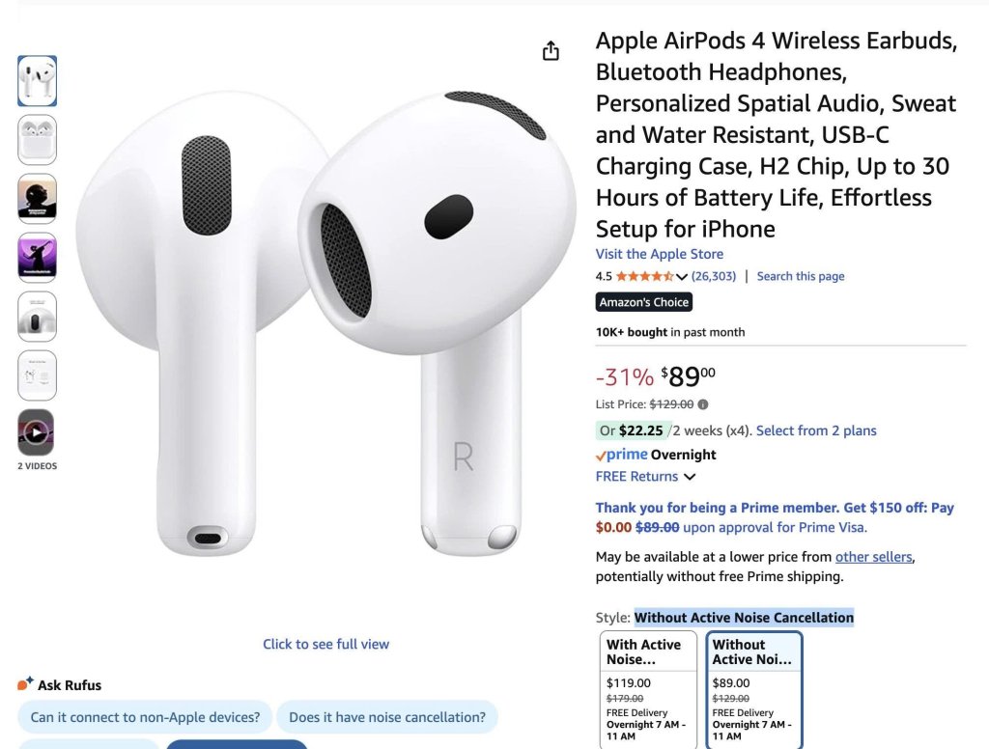Click the other sellers link

pos(873,557)
